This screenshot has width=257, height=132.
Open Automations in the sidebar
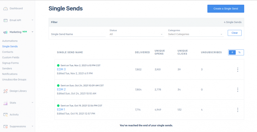pos(10,41)
